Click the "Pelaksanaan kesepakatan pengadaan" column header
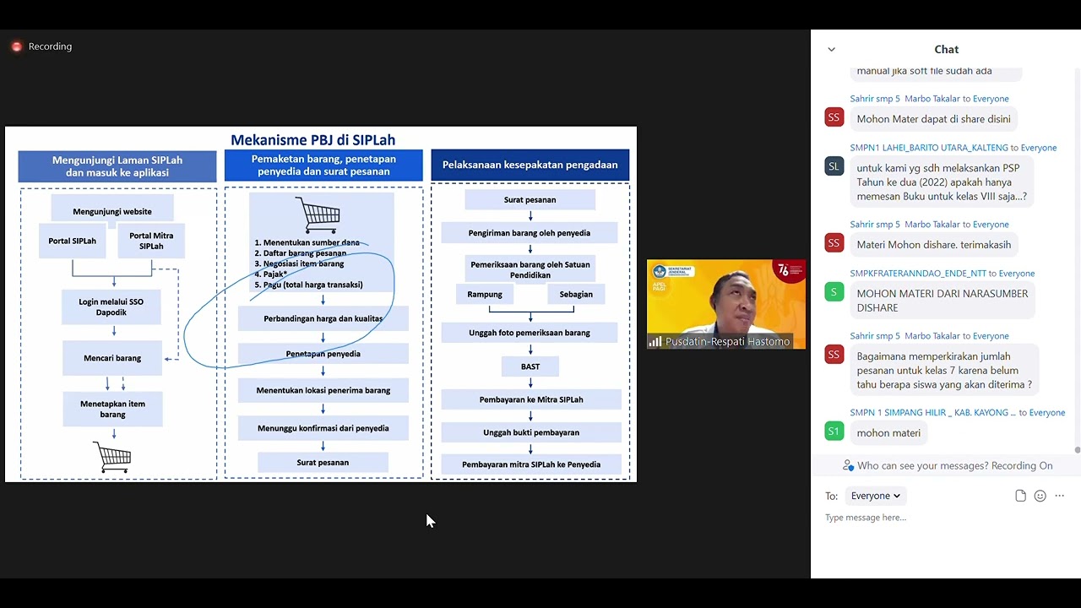The height and width of the screenshot is (608, 1081). (x=530, y=165)
